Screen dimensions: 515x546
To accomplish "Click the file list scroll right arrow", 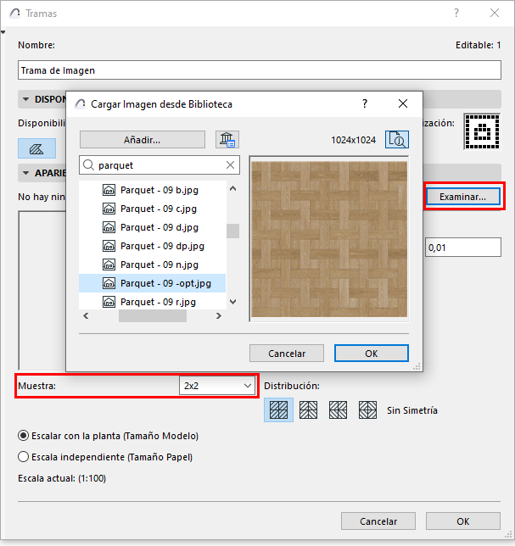I will tap(219, 316).
